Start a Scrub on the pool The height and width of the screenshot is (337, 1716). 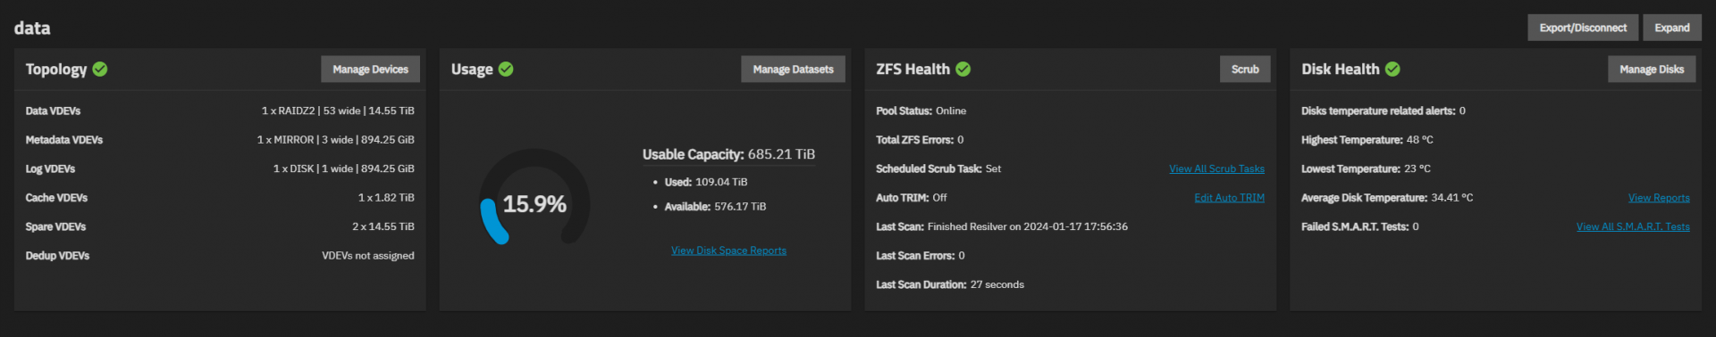point(1245,69)
